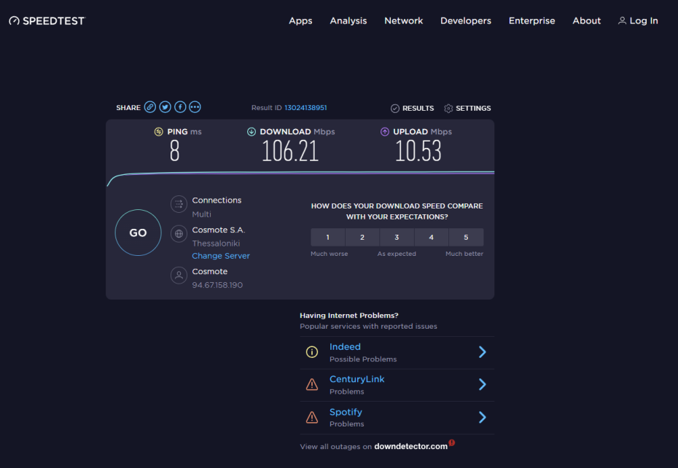Open the About menu

pos(586,20)
